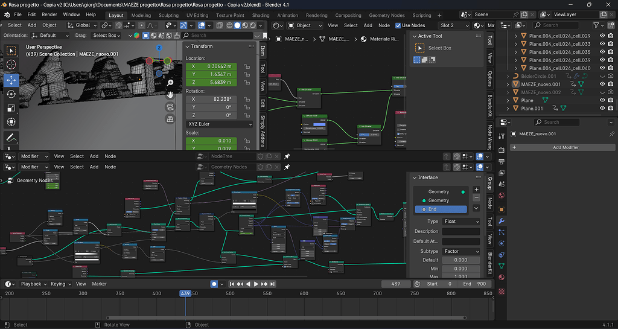Toggle the Use Nodes checkbox
This screenshot has width=618, height=329.
[398, 25]
